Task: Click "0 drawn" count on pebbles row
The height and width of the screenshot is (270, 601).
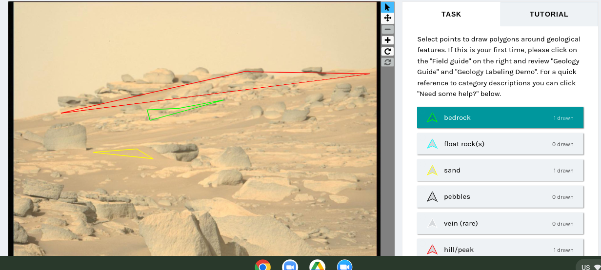Action: 563,197
